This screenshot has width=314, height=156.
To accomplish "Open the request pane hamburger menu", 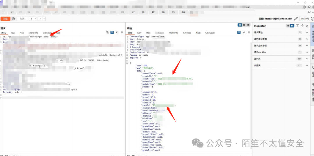I will [122, 32].
